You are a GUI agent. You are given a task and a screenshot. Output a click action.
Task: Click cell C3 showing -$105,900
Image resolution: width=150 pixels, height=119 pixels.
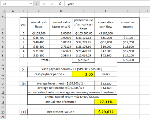[39, 33]
